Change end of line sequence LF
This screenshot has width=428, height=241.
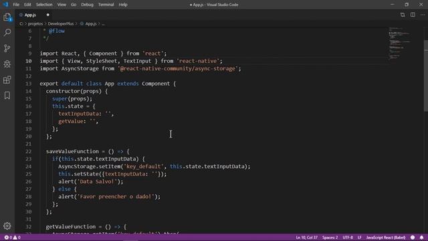360,238
